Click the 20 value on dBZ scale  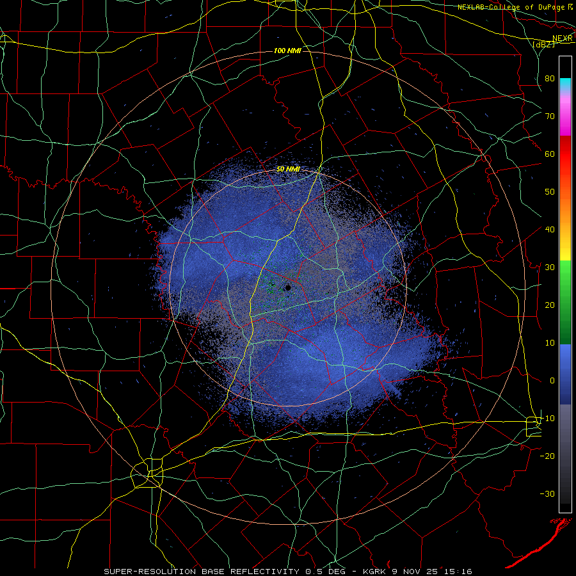[550, 305]
